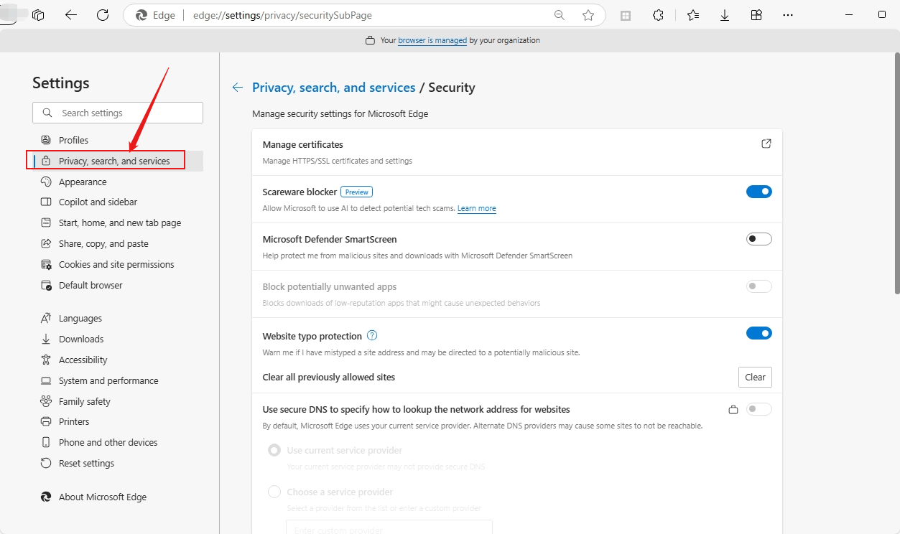The height and width of the screenshot is (534, 900).
Task: Toggle the Scareware blocker switch
Action: (759, 192)
